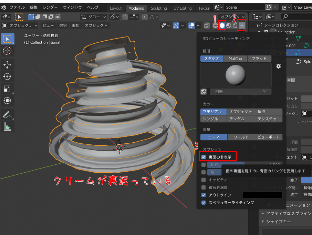
Task: Uncheck 裏面の非表示 backface culling
Action: click(204, 157)
